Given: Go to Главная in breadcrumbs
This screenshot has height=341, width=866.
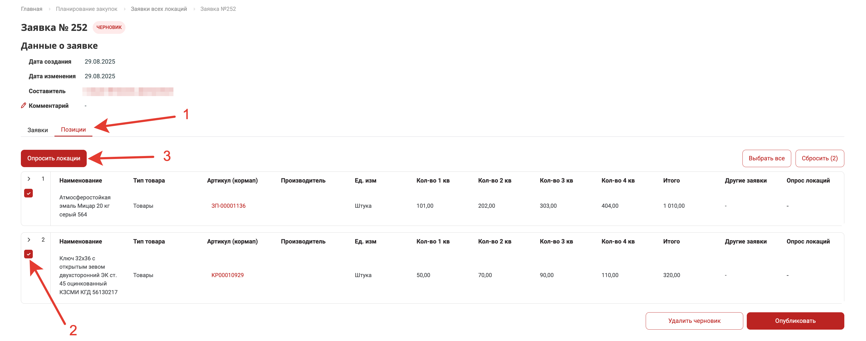Looking at the screenshot, I should (x=32, y=9).
